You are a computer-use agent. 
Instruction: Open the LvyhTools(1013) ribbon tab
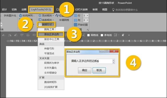pos(41,10)
